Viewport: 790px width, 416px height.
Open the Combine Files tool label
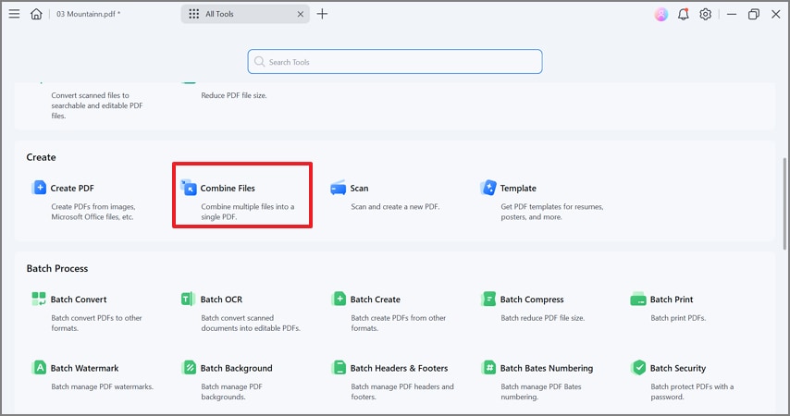point(228,189)
